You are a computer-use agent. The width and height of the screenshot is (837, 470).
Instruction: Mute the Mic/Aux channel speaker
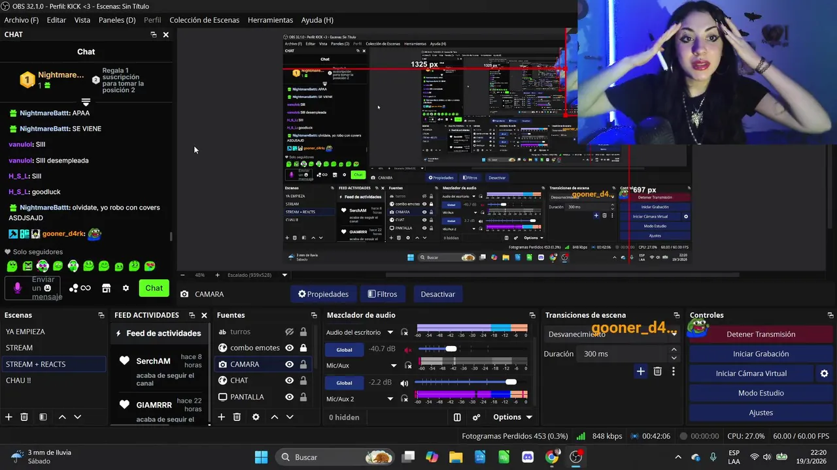tap(404, 383)
